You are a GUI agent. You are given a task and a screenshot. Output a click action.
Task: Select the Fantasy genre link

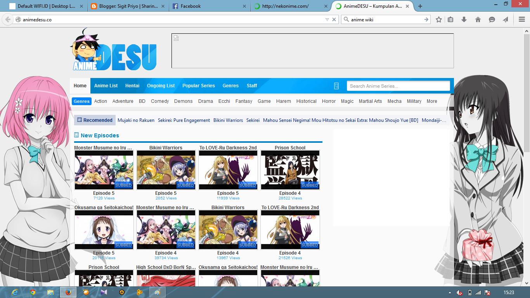click(244, 101)
